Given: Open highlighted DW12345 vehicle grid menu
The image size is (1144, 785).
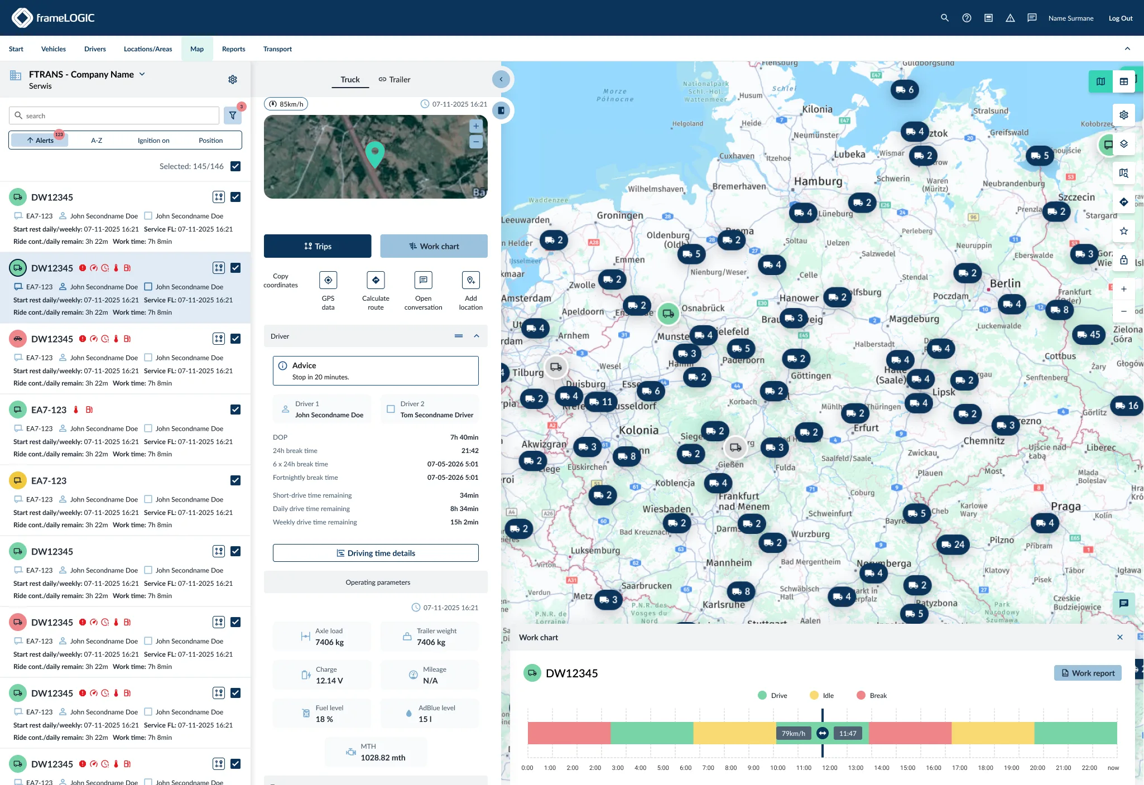Looking at the screenshot, I should pos(219,268).
